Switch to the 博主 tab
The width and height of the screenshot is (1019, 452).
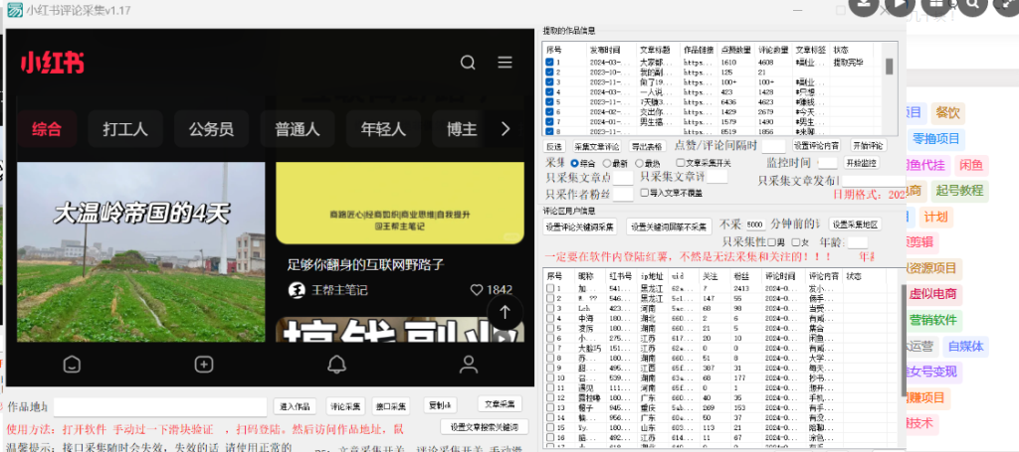coord(462,129)
